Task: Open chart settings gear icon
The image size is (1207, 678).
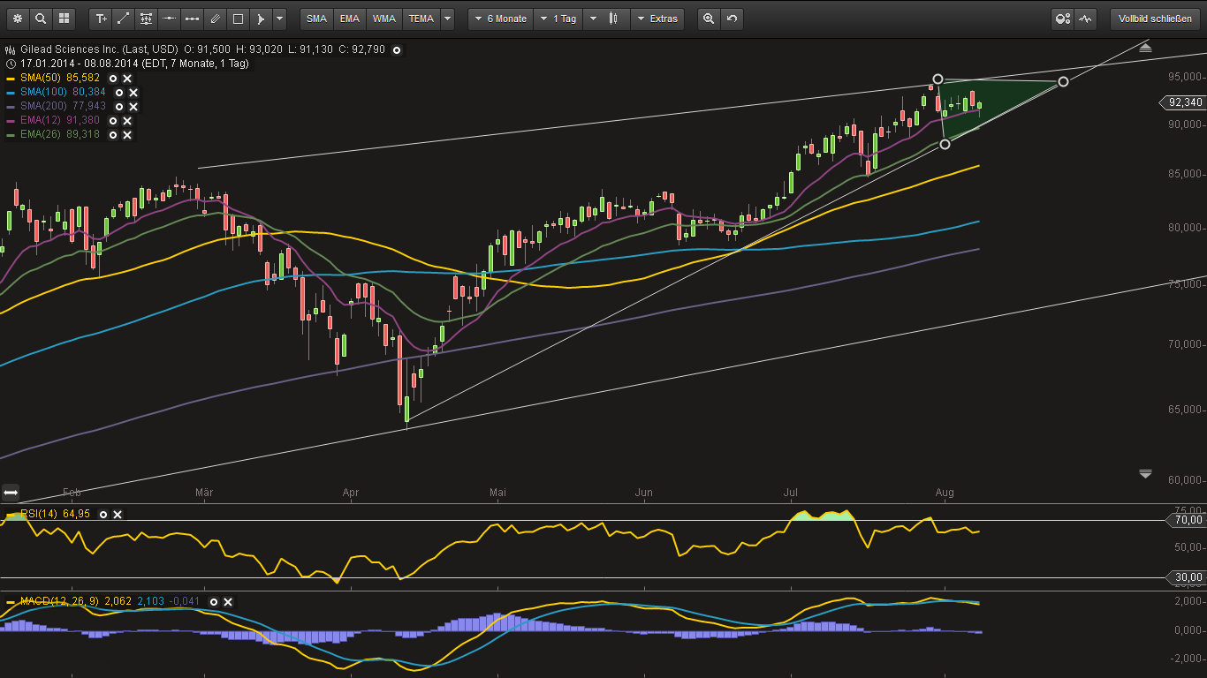Action: (x=17, y=19)
